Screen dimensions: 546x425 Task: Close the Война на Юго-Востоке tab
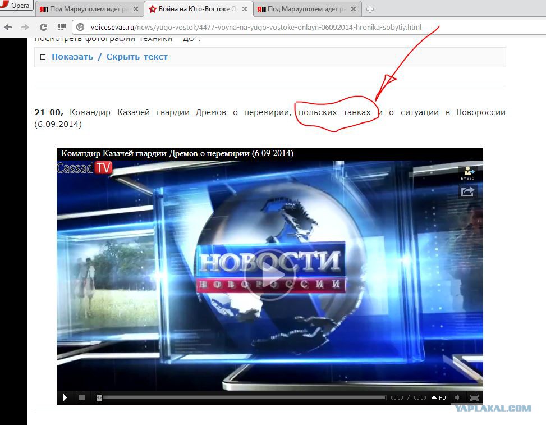(245, 9)
